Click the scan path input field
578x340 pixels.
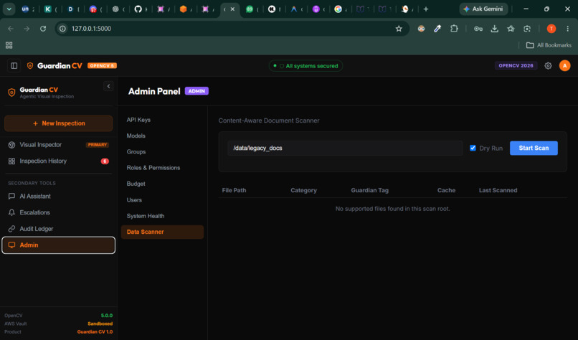pos(345,148)
